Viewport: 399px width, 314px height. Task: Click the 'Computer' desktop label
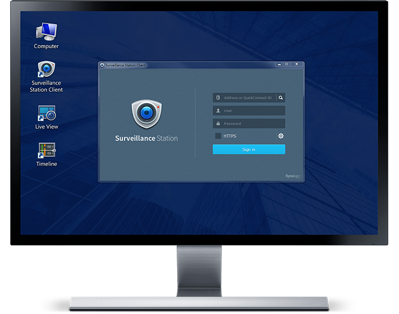point(47,47)
